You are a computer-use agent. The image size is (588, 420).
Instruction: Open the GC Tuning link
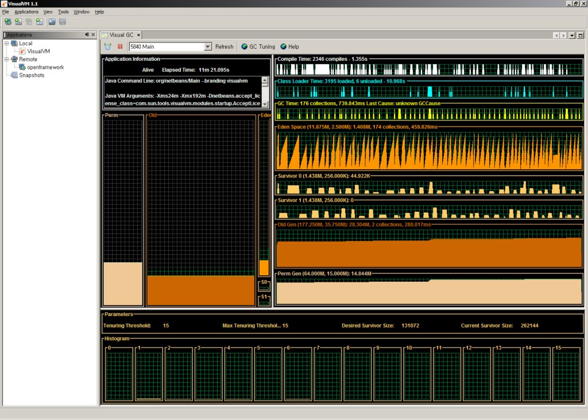pyautogui.click(x=262, y=46)
